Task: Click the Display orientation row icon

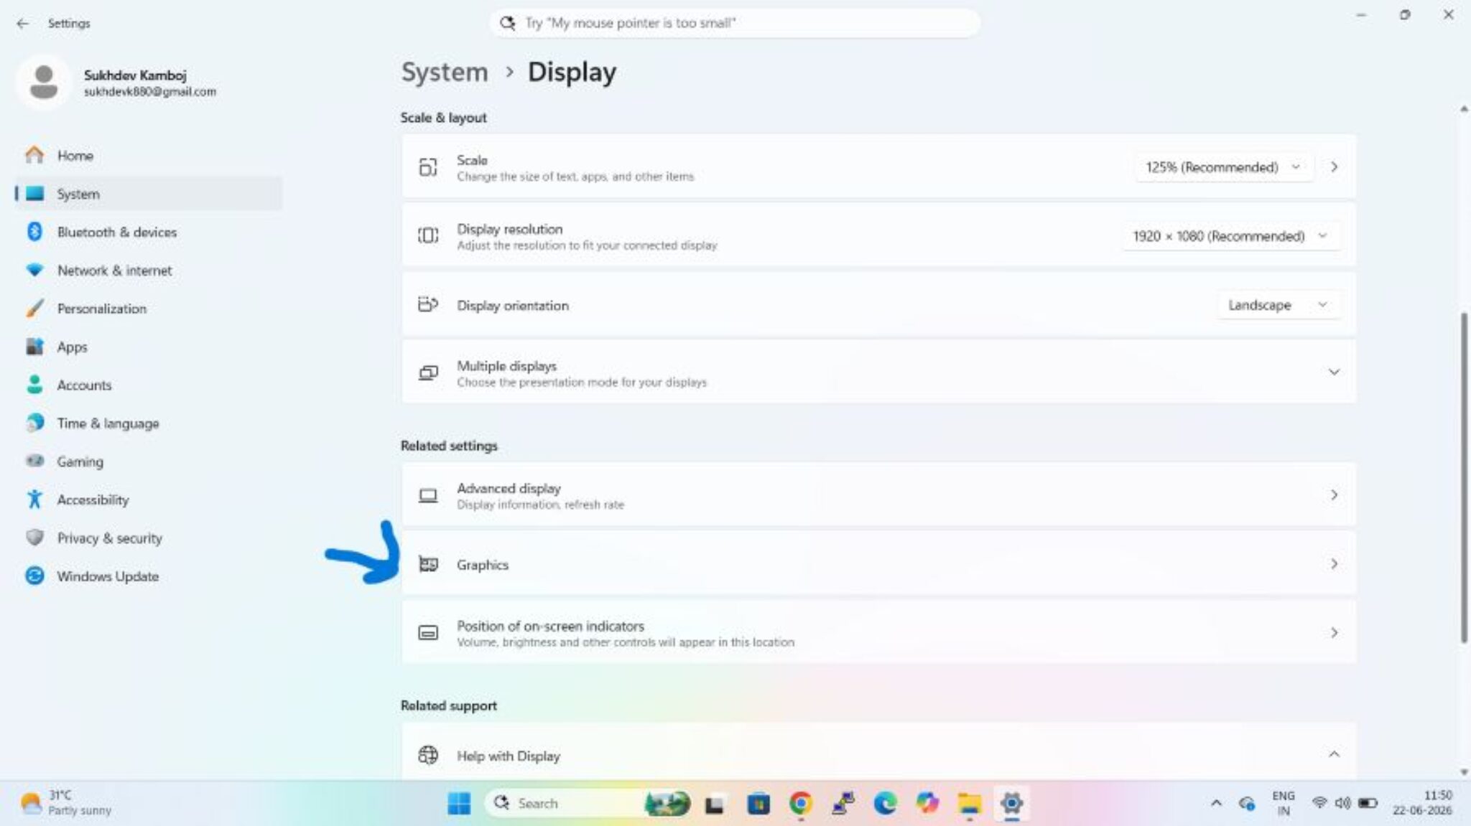Action: [x=428, y=304]
